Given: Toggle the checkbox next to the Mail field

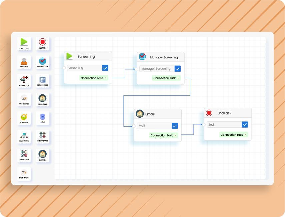Looking at the screenshot, I should tap(174, 126).
